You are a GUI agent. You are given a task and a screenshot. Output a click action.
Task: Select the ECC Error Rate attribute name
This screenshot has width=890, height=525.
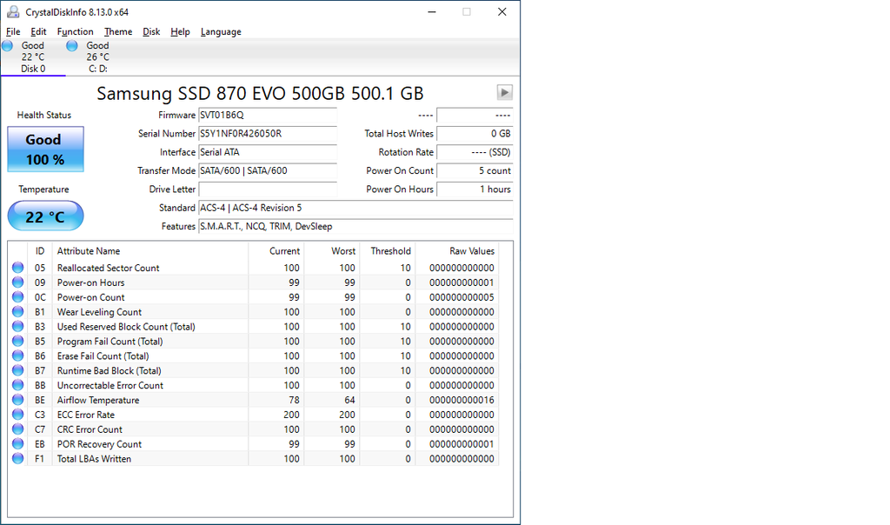86,415
